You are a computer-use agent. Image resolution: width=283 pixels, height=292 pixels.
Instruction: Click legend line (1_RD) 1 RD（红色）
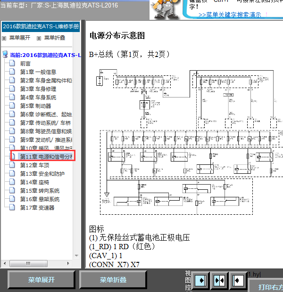(x=122, y=247)
